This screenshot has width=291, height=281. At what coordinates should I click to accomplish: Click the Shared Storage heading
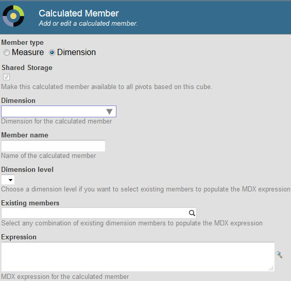pos(27,67)
